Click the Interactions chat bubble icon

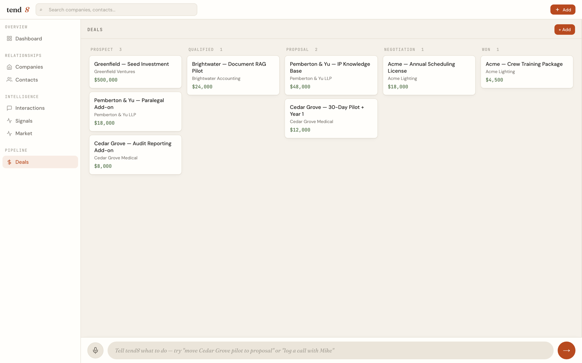pyautogui.click(x=9, y=108)
